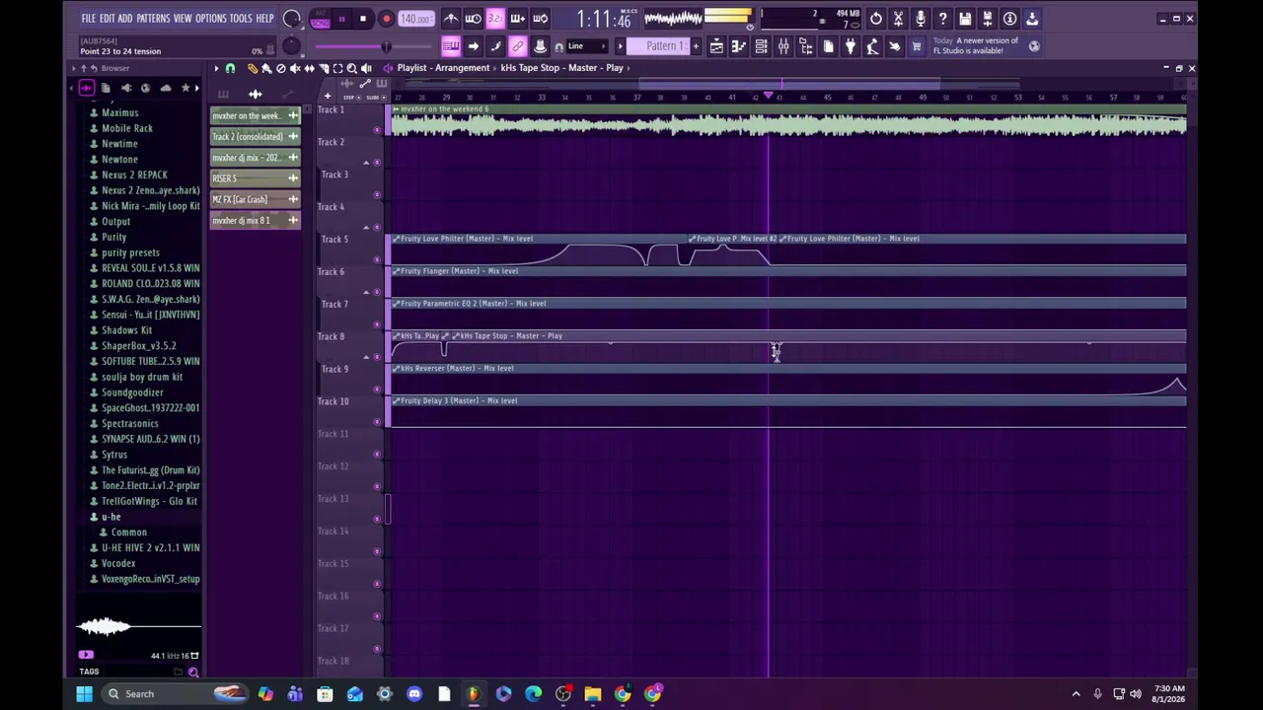Click the question mark help icon
Image resolution: width=1263 pixels, height=710 pixels.
(942, 19)
